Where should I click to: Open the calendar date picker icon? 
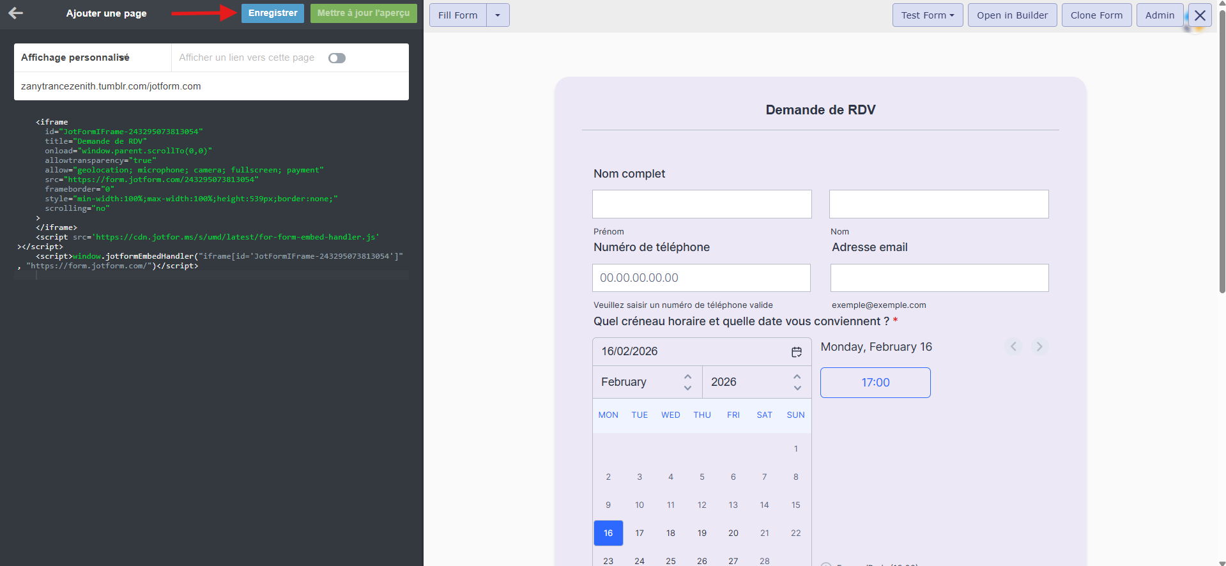[x=796, y=352]
